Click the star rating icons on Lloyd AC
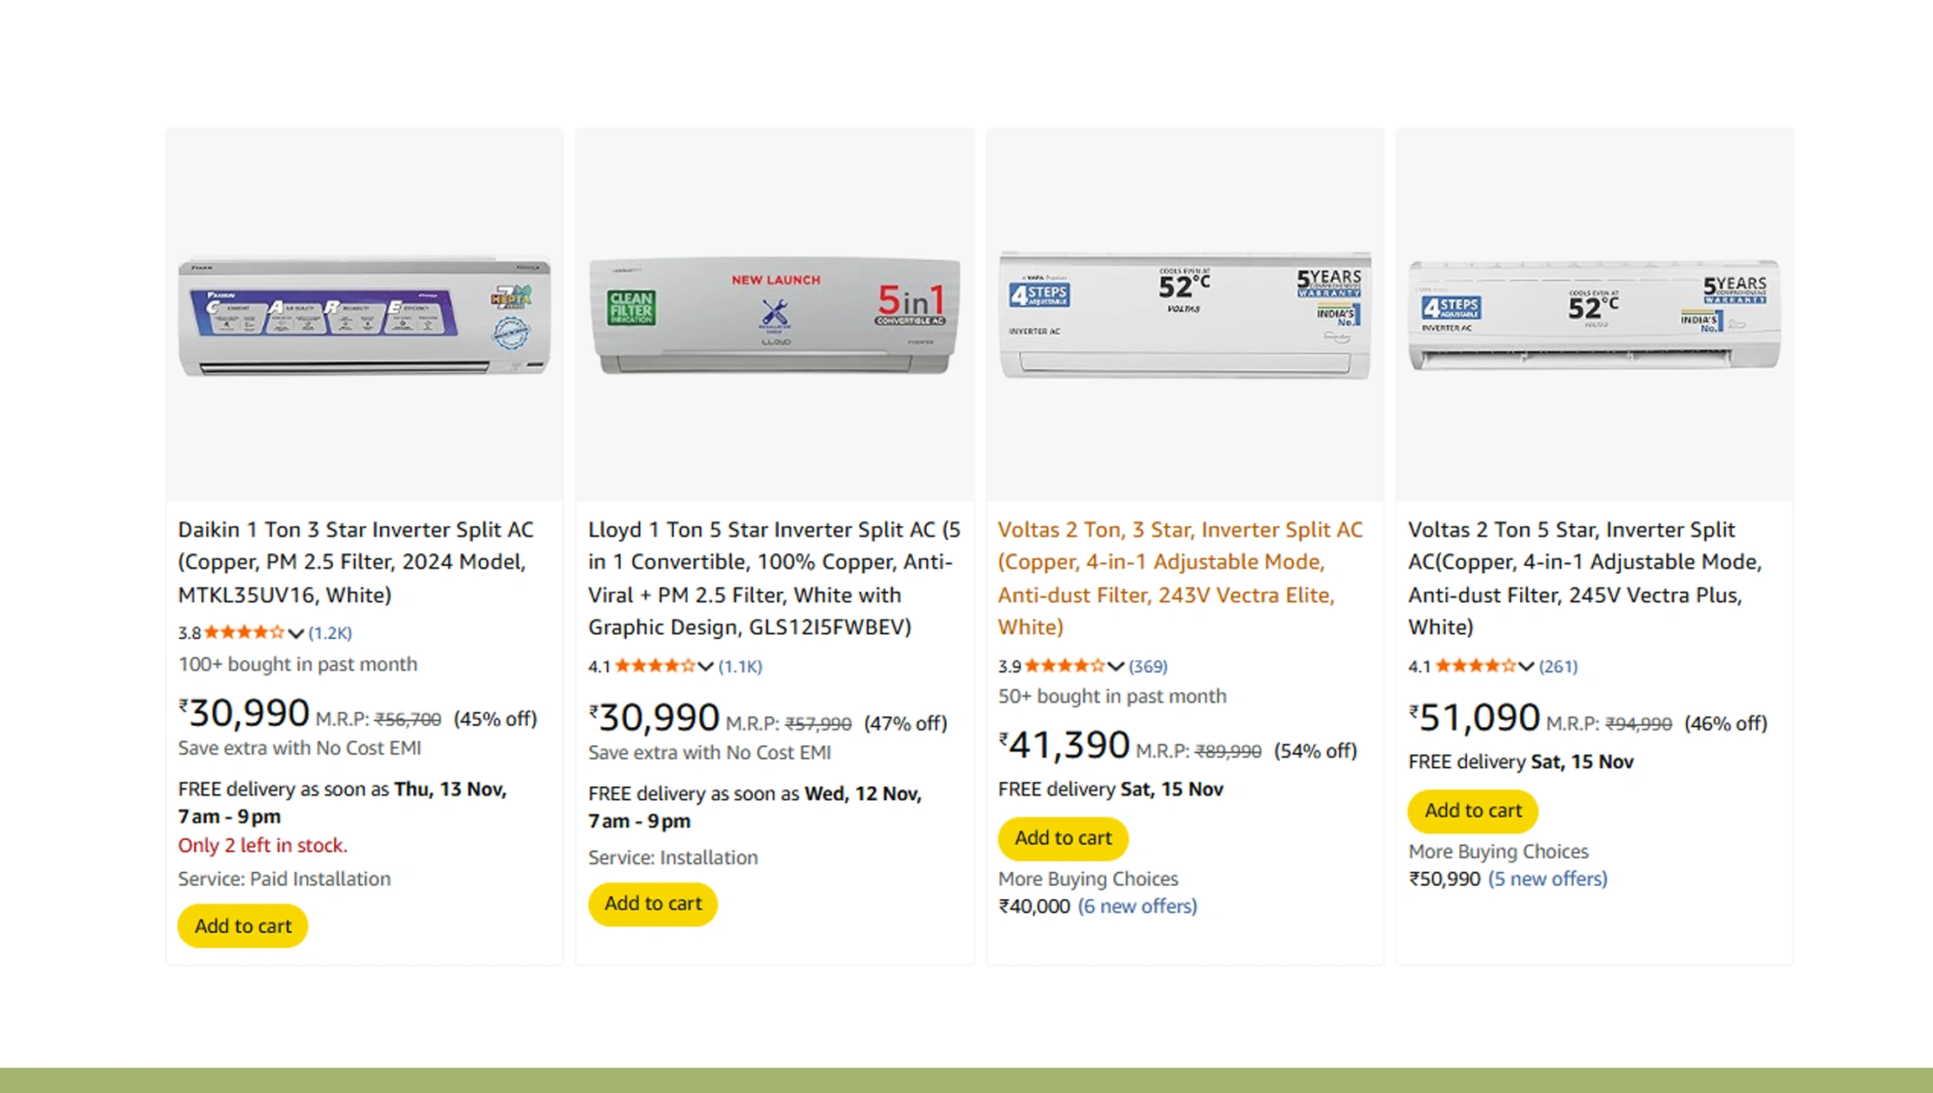The width and height of the screenshot is (1933, 1093). point(655,666)
